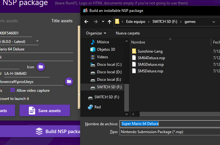220x145 pixels.
Task: Go forward in the file dialog
Action: [x=95, y=22]
